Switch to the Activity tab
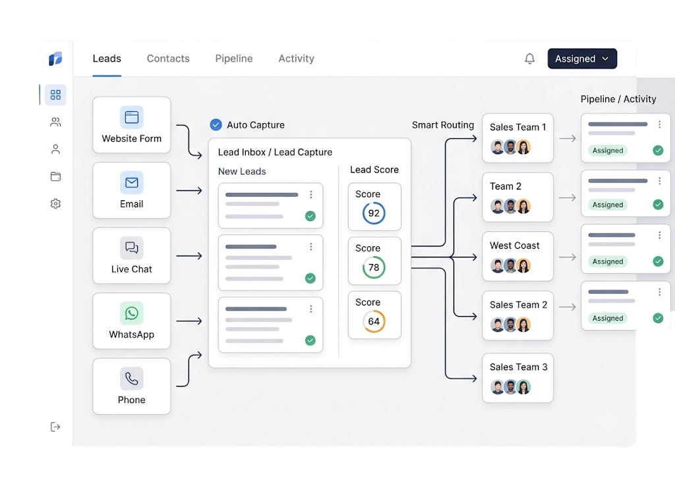 click(x=296, y=59)
